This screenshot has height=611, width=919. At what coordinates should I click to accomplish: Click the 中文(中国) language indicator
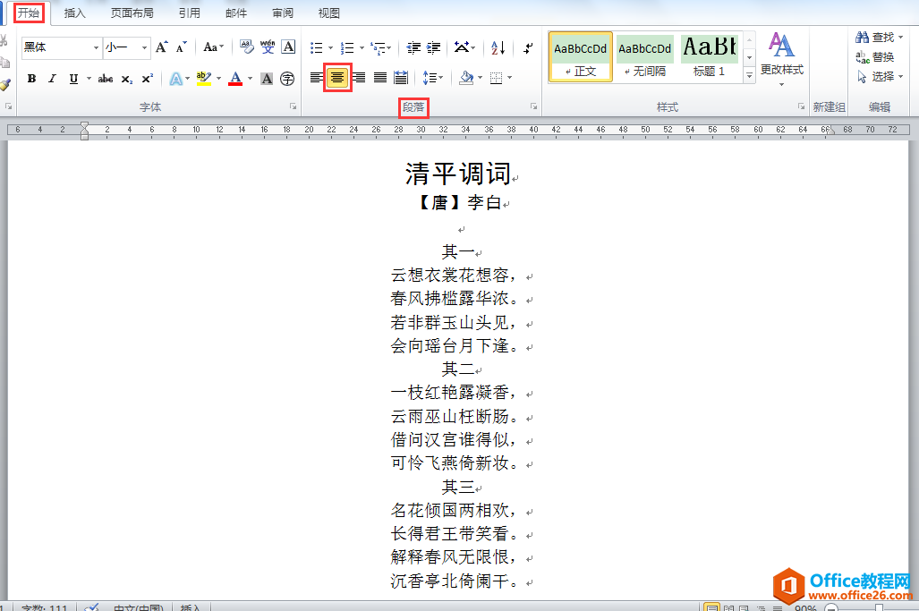tap(138, 607)
